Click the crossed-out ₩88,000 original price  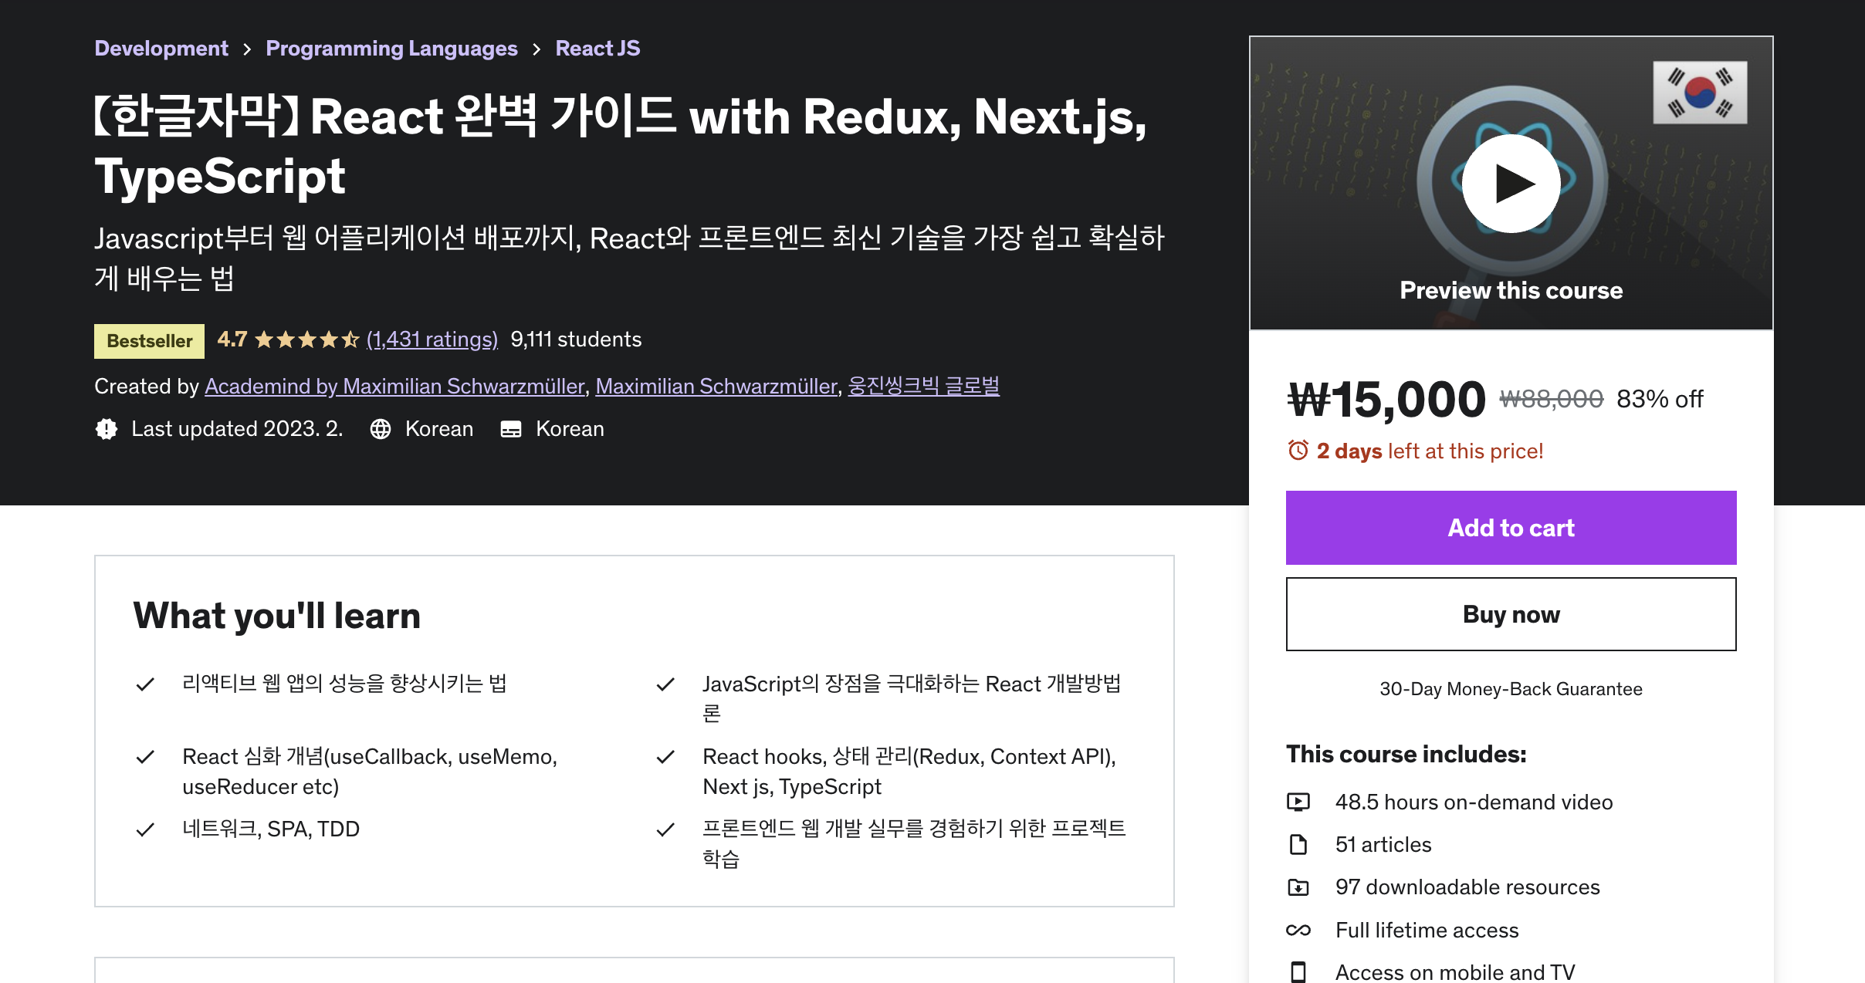1551,399
